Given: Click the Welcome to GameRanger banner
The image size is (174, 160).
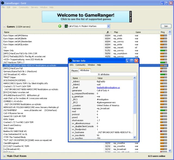Looking at the screenshot, I should [x=87, y=17].
